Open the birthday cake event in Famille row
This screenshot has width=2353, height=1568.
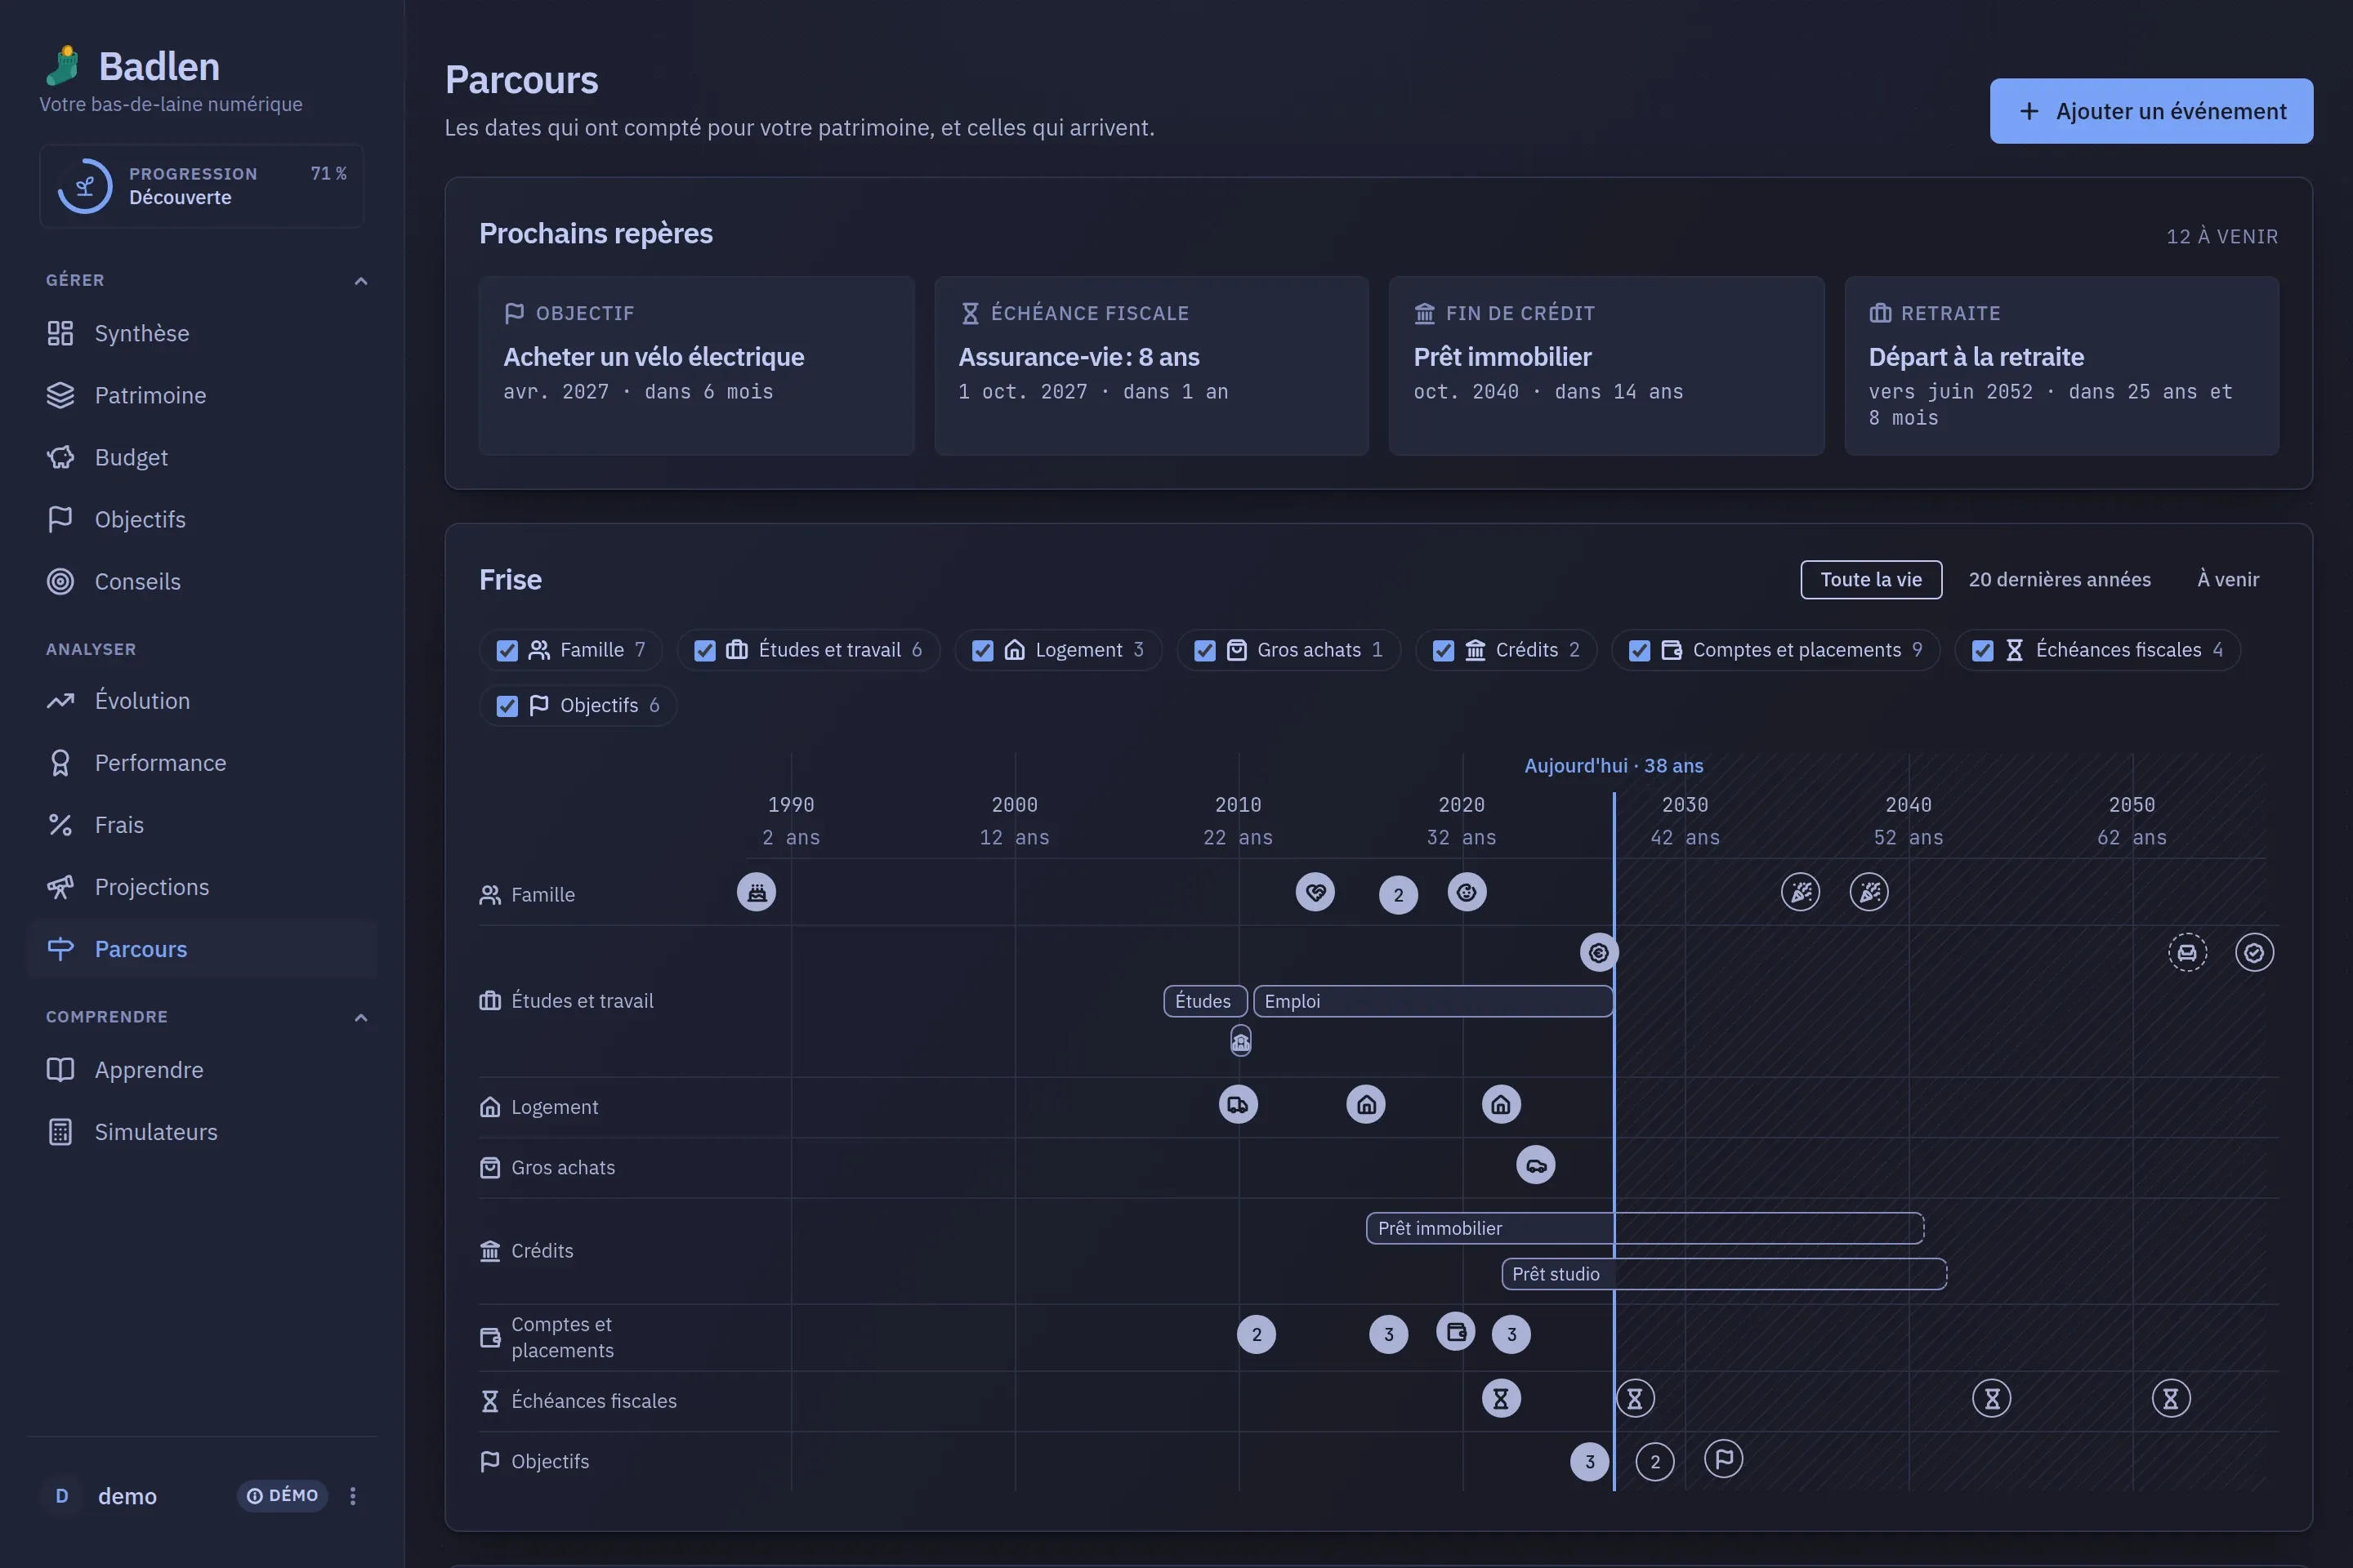tap(757, 892)
